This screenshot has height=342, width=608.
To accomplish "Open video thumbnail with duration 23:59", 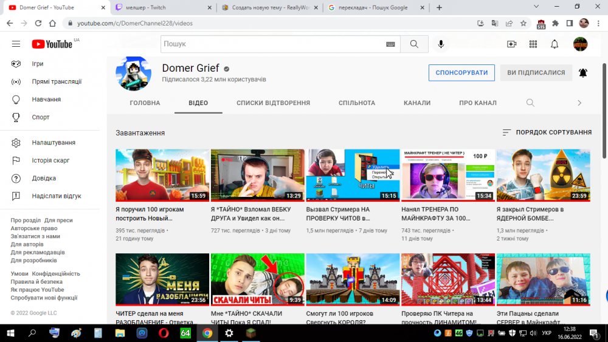I will [543, 175].
